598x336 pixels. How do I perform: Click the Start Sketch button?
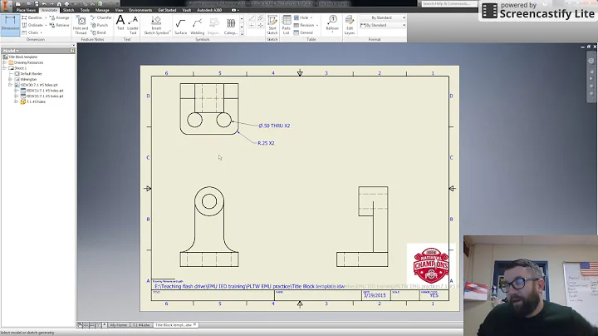pyautogui.click(x=272, y=25)
